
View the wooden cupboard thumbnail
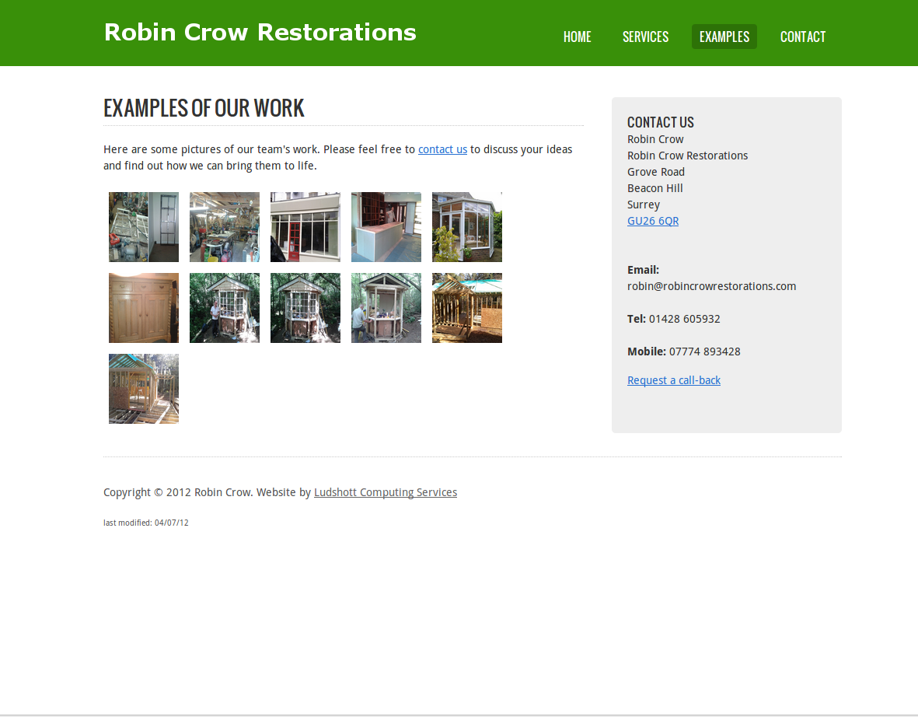click(x=144, y=307)
